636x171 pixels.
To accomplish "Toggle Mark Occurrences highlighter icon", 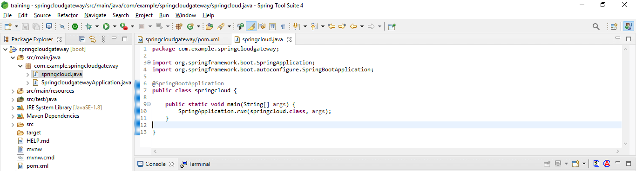I will [251, 26].
